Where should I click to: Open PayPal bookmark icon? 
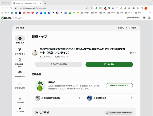(53, 13)
